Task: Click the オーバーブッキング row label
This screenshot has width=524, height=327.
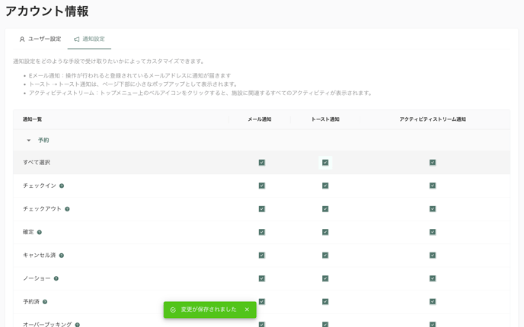Action: pos(47,324)
